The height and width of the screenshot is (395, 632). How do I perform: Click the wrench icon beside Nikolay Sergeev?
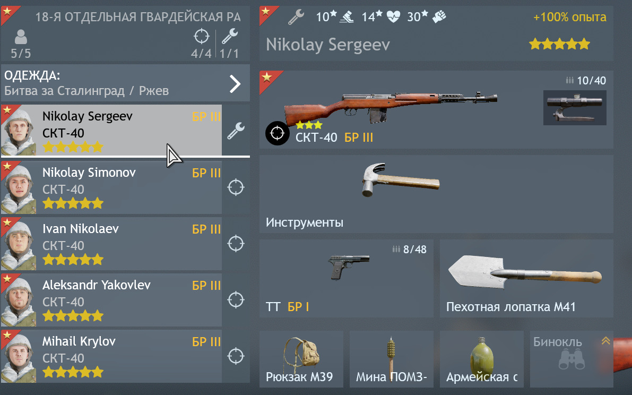click(236, 131)
